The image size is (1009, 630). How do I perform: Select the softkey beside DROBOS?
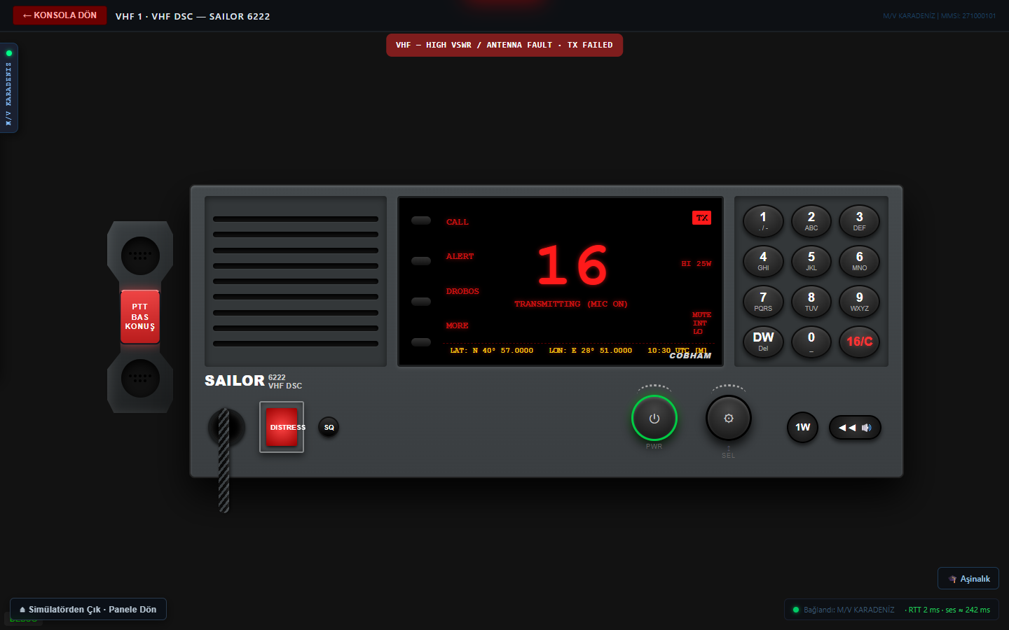tap(421, 302)
